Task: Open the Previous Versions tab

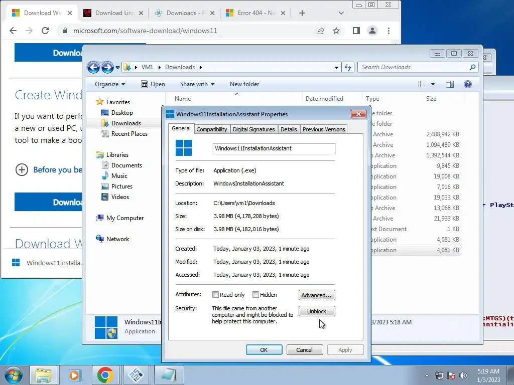Action: tap(324, 129)
